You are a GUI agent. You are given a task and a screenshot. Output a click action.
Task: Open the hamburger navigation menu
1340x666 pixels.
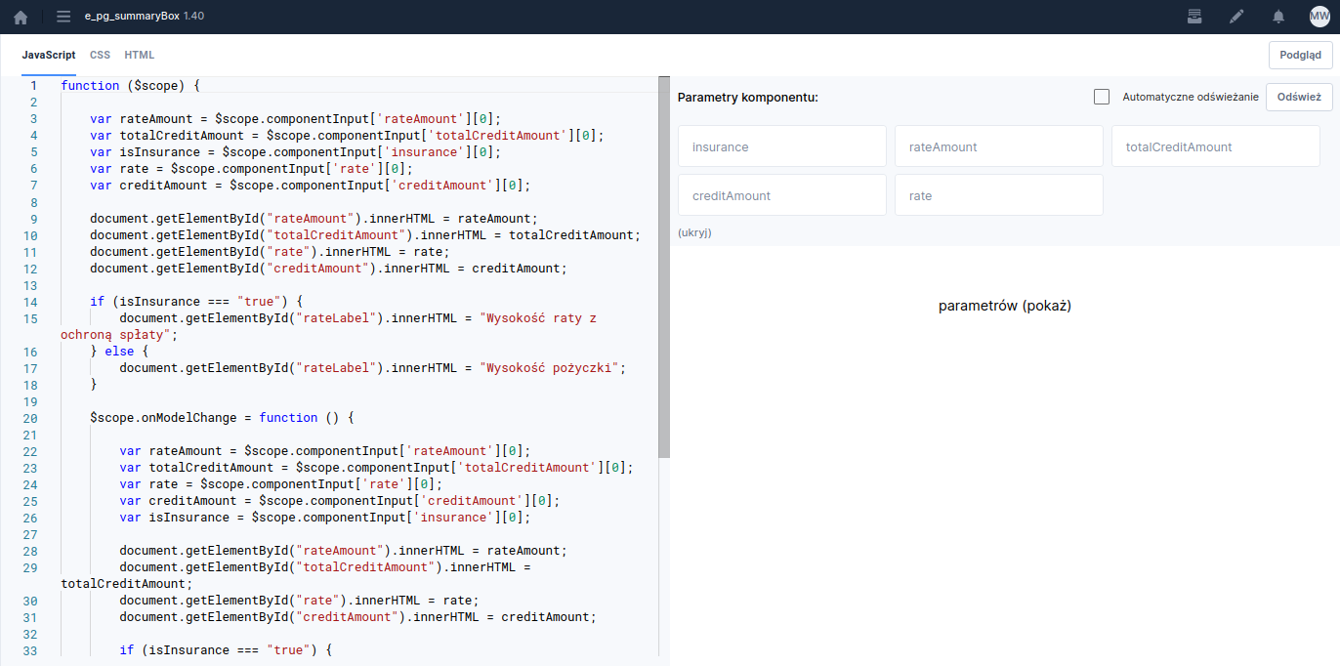63,17
